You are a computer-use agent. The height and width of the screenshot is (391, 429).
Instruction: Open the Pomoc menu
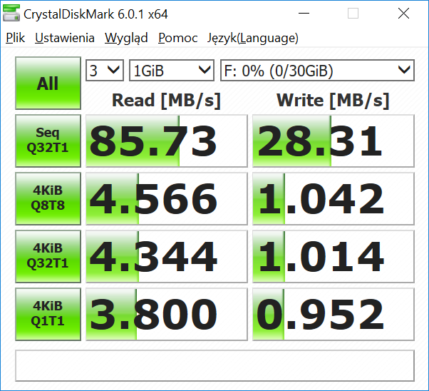tap(178, 39)
